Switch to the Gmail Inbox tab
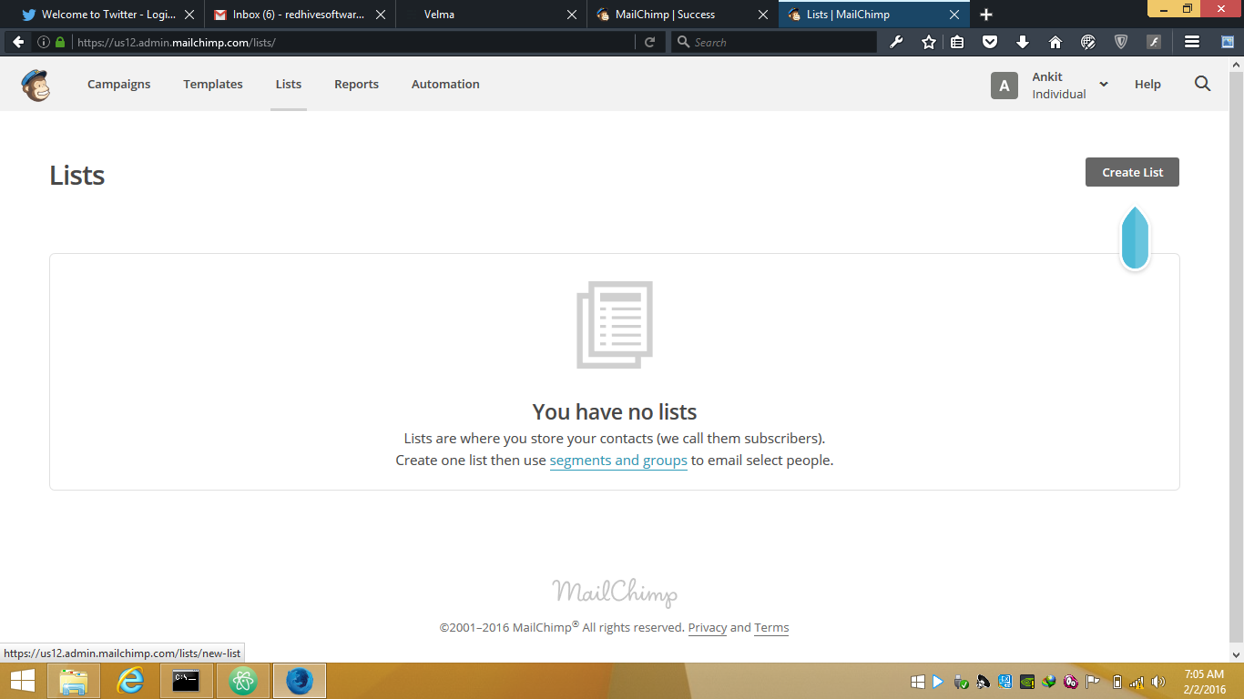The image size is (1244, 699). 300,15
